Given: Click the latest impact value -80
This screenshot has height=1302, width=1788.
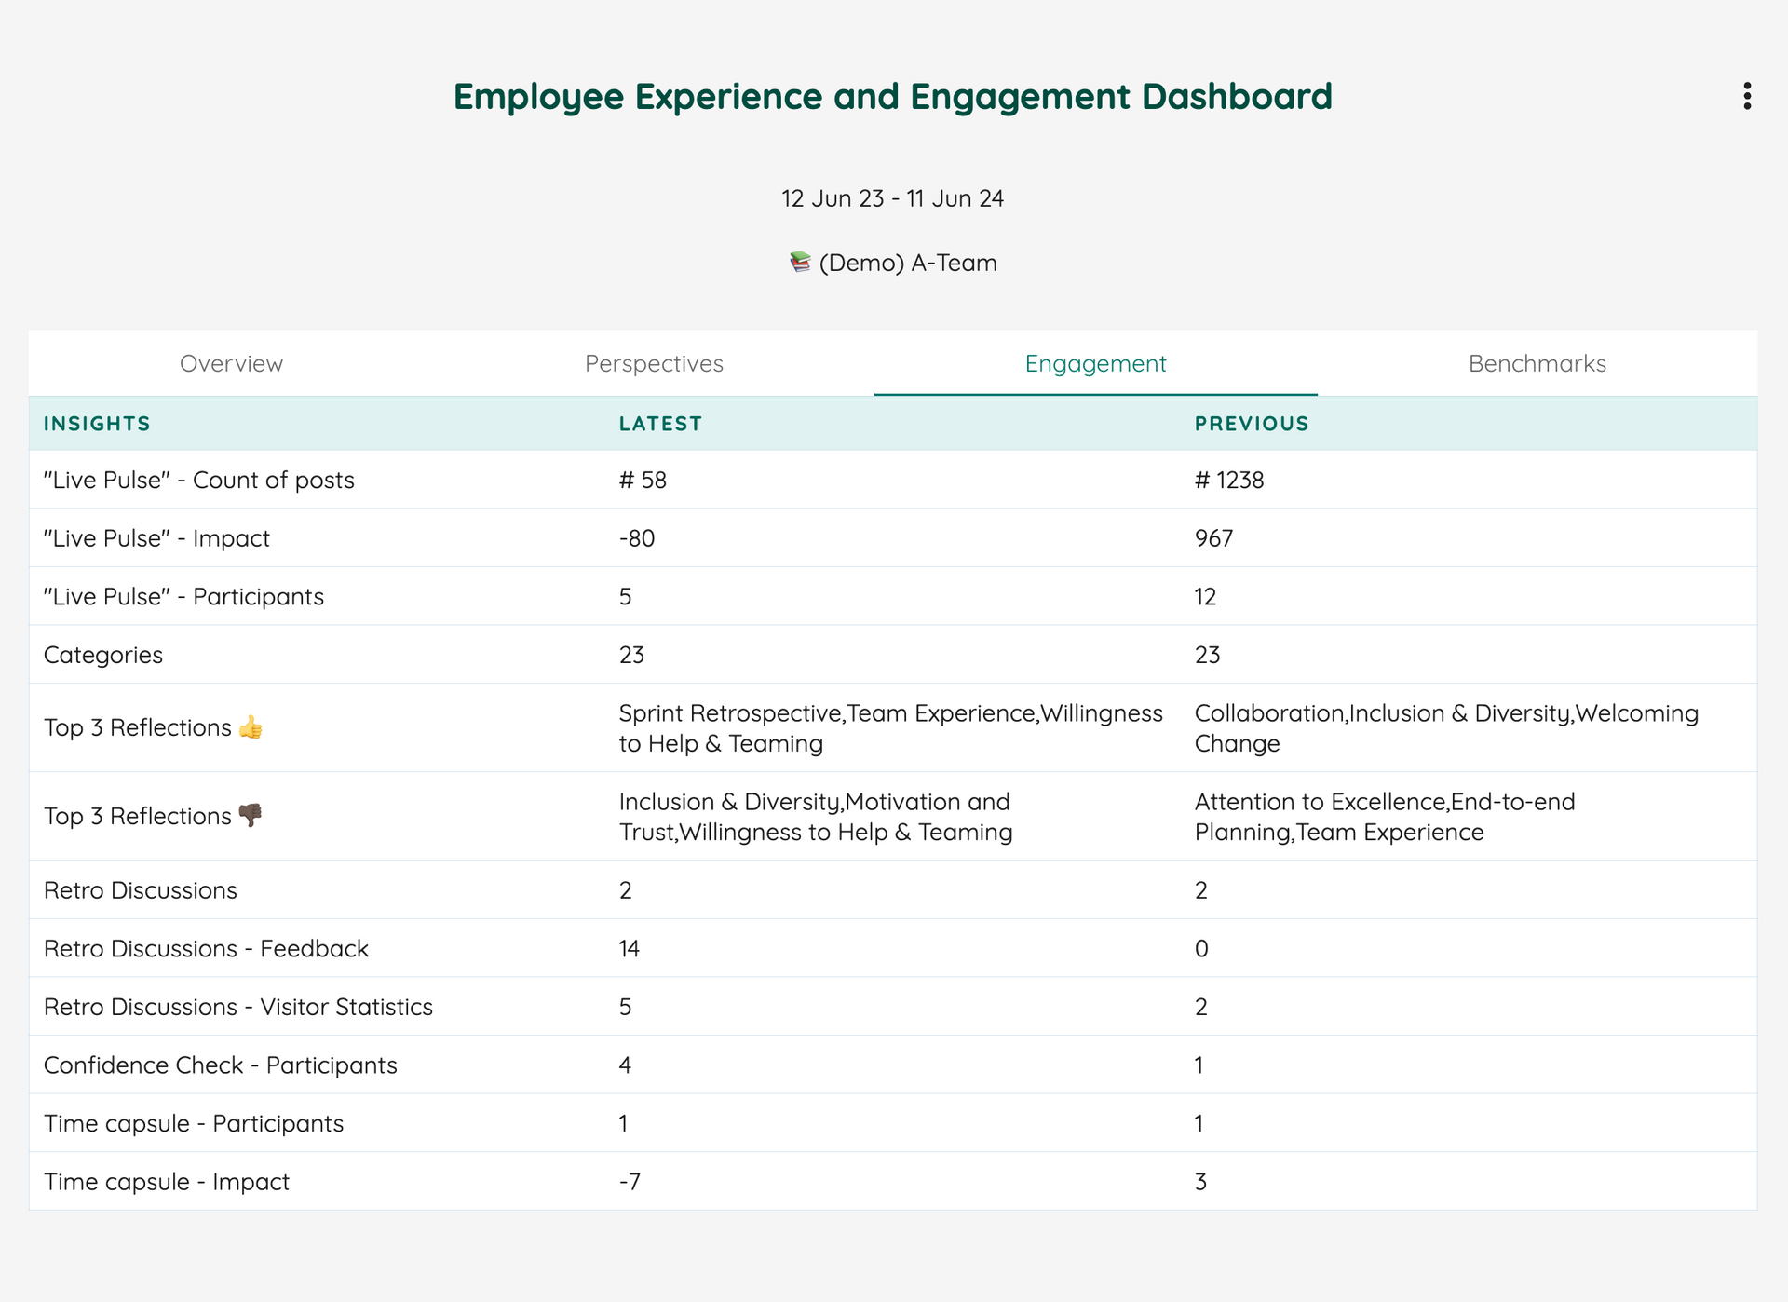Looking at the screenshot, I should coord(637,538).
